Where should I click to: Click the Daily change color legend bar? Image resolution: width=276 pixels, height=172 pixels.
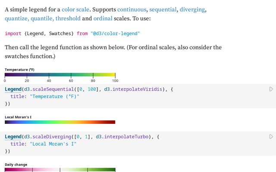coord(60,170)
